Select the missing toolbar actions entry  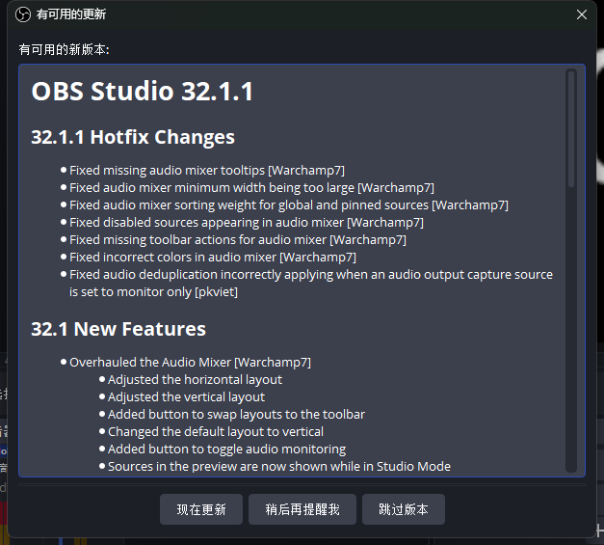coord(238,239)
